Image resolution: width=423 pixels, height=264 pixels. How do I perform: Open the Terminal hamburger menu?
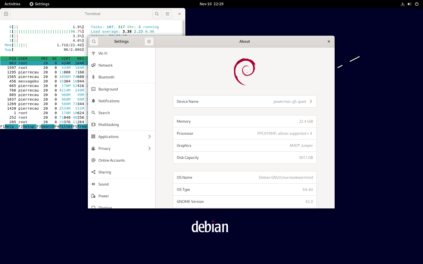tap(167, 14)
